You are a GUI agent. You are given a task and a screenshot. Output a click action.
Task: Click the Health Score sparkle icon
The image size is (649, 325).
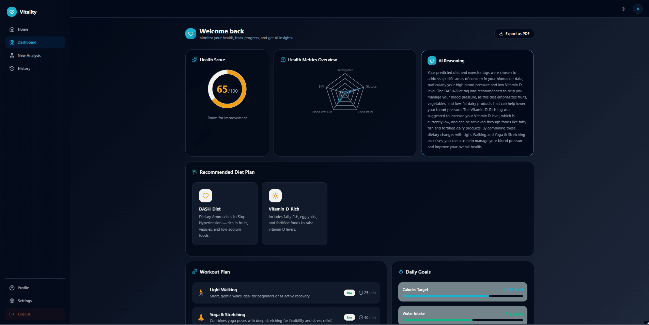pos(195,60)
